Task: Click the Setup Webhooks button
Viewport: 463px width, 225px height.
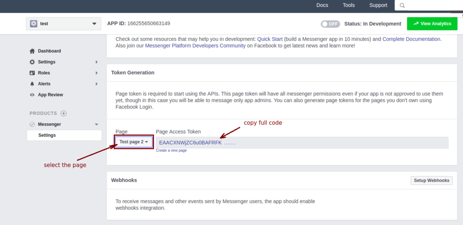Action: tap(432, 181)
